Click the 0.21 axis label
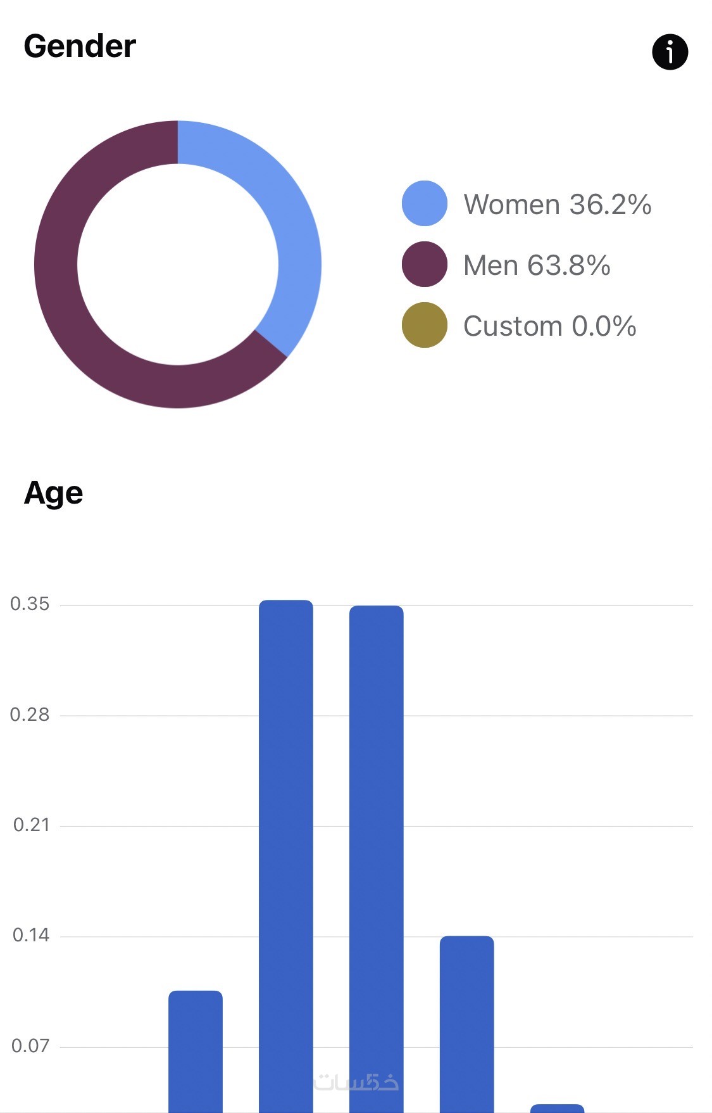The height and width of the screenshot is (1113, 712). click(31, 825)
